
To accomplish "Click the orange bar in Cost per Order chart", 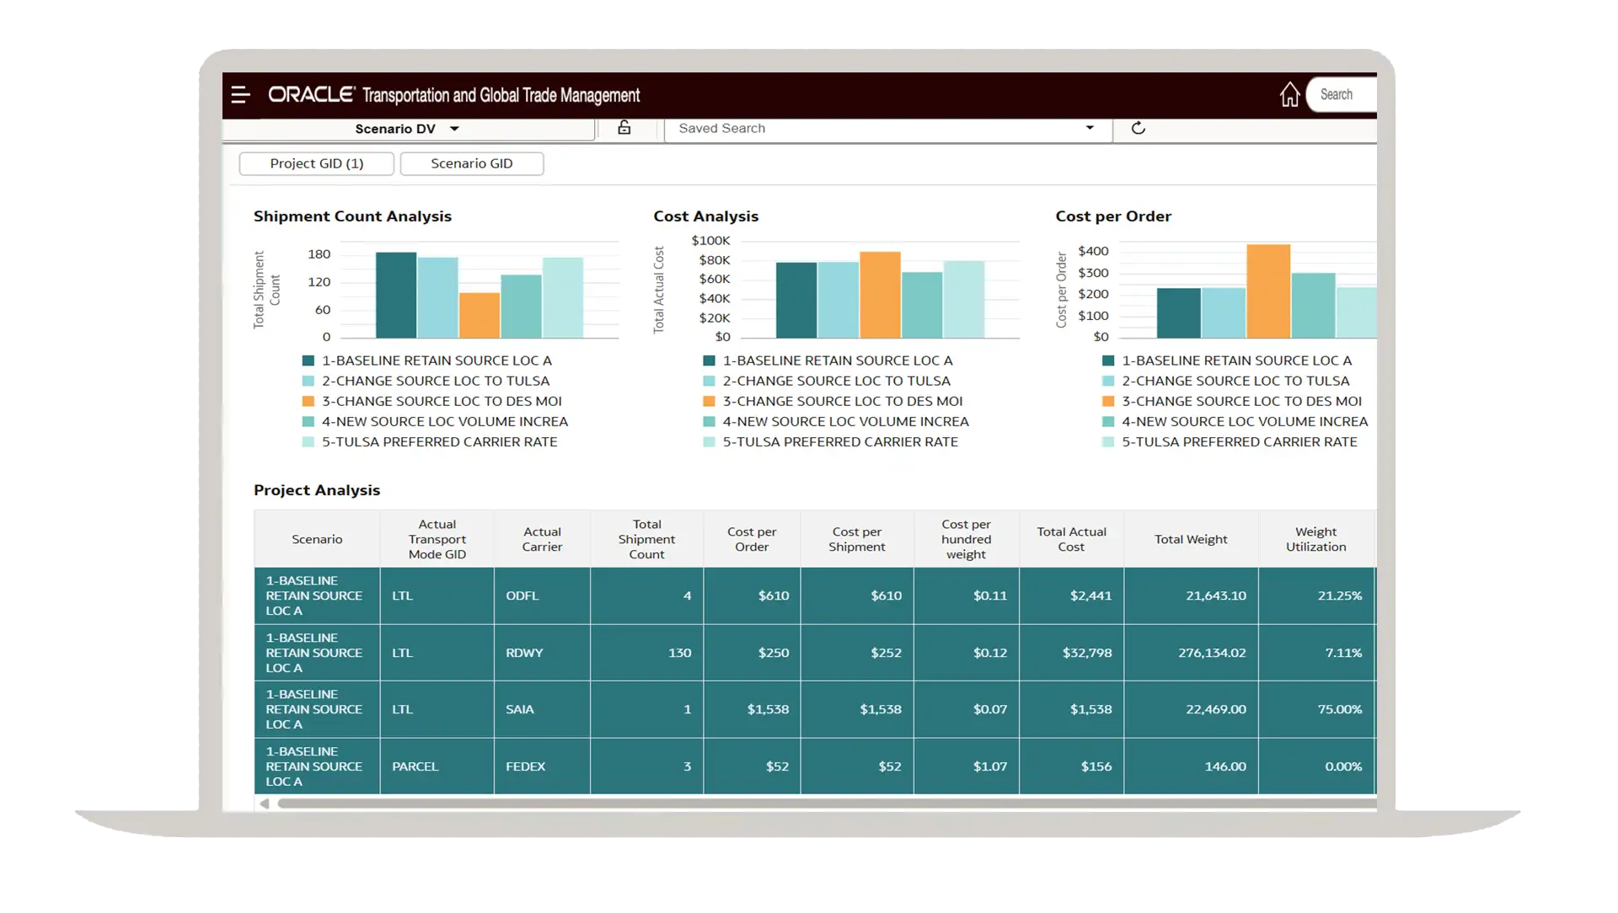I will 1267,291.
